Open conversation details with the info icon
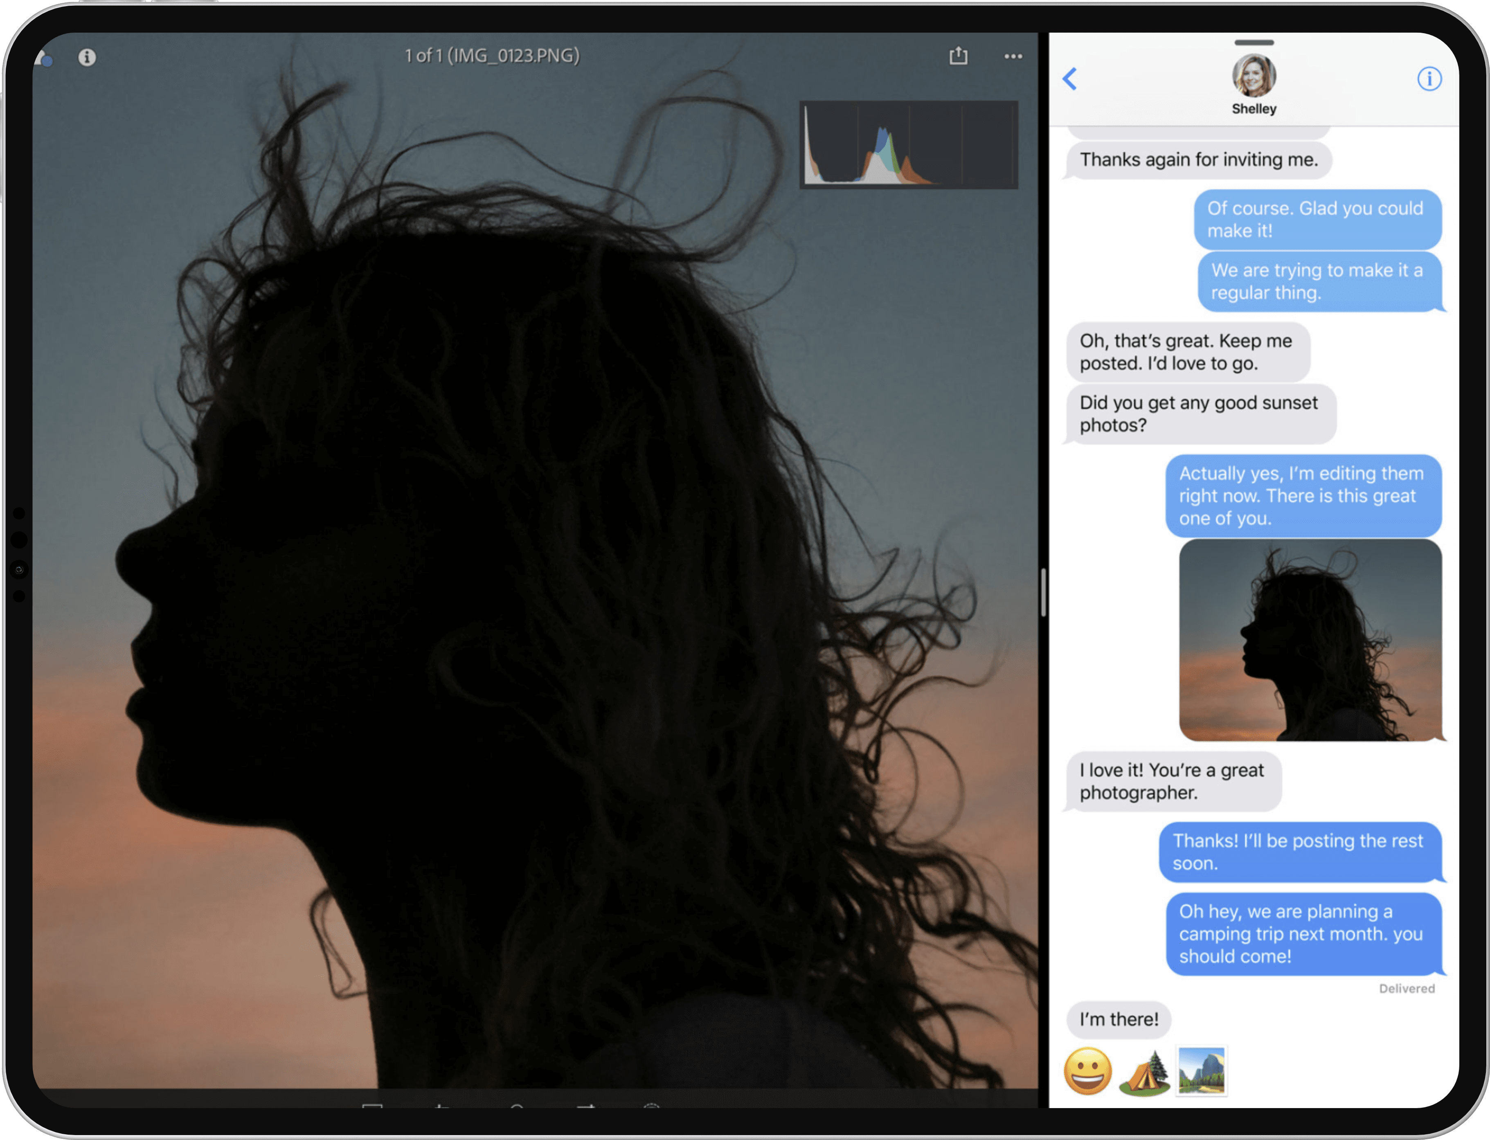 pyautogui.click(x=1429, y=79)
